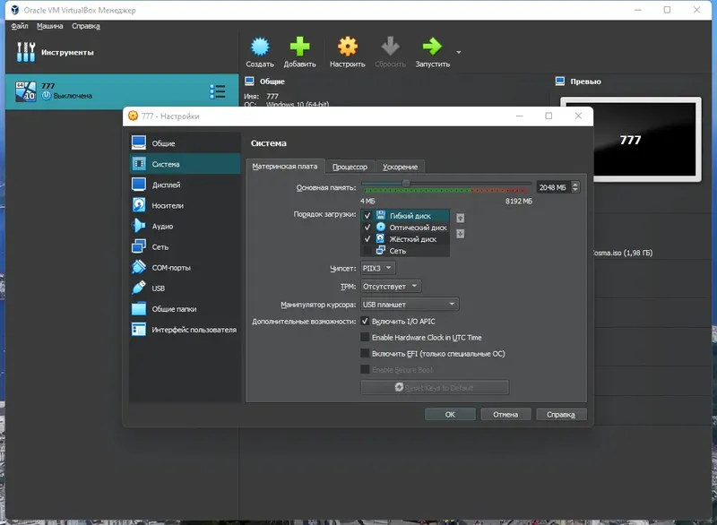Open the Машина menu

coord(50,26)
